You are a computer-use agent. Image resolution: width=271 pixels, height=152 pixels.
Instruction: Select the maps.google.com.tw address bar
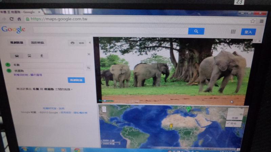pyautogui.click(x=138, y=19)
